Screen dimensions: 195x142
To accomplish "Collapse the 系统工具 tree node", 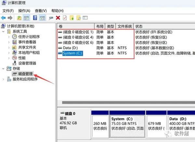I will 3,31.
